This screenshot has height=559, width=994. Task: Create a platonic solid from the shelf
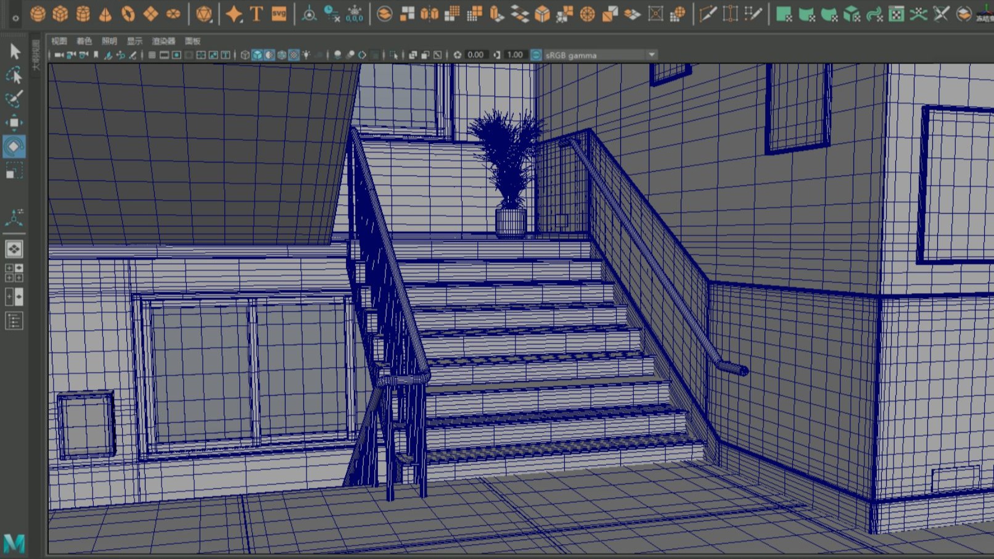tap(203, 14)
